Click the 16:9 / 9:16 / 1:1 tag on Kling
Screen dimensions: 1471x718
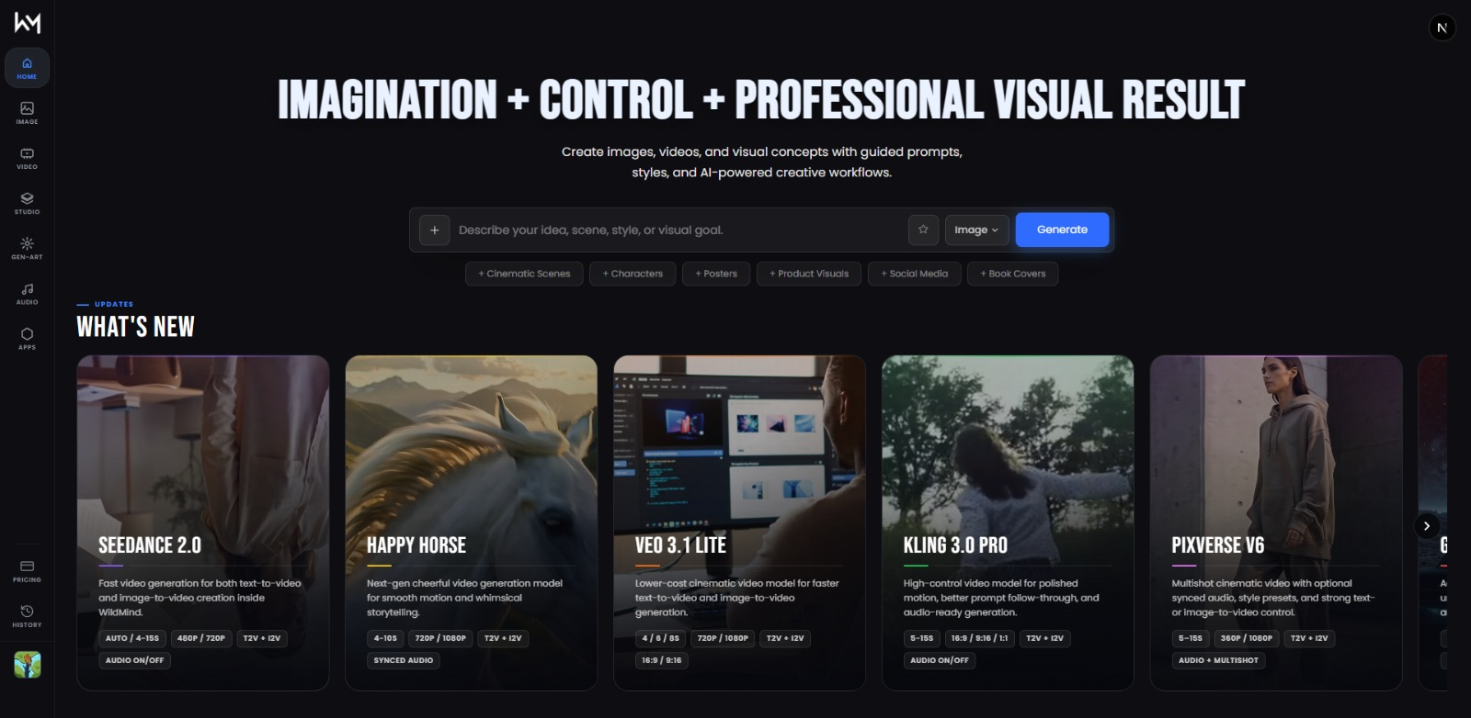click(979, 638)
